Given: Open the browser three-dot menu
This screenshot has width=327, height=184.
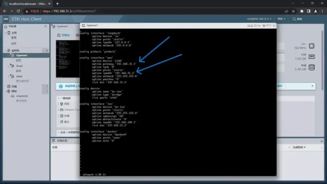Looking at the screenshot, I should click(322, 11).
